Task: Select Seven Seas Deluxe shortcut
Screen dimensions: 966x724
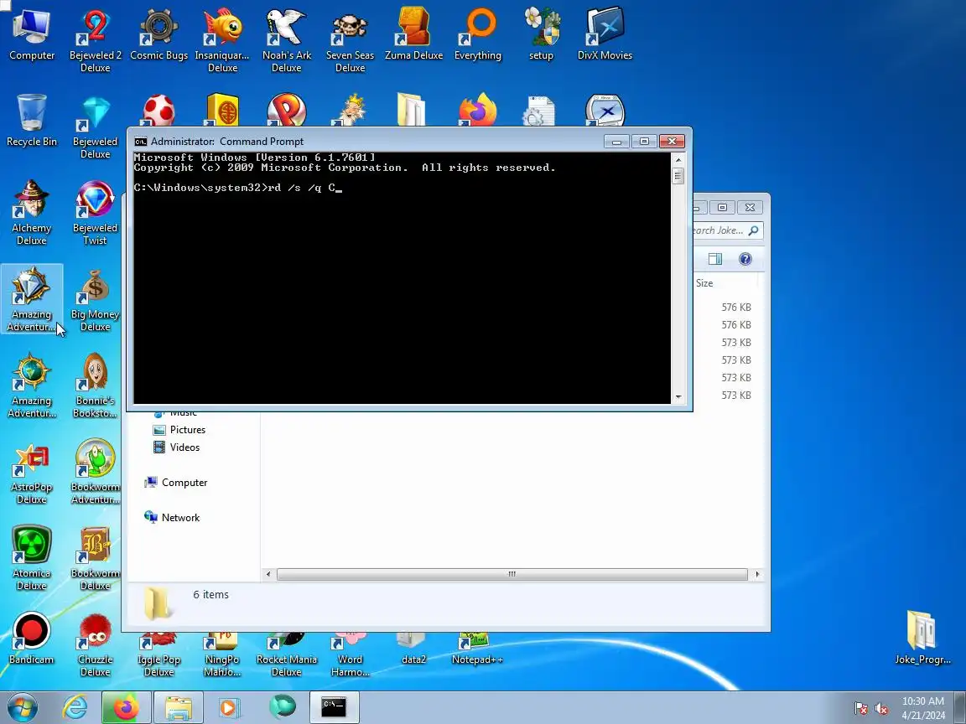Action: coord(350,40)
